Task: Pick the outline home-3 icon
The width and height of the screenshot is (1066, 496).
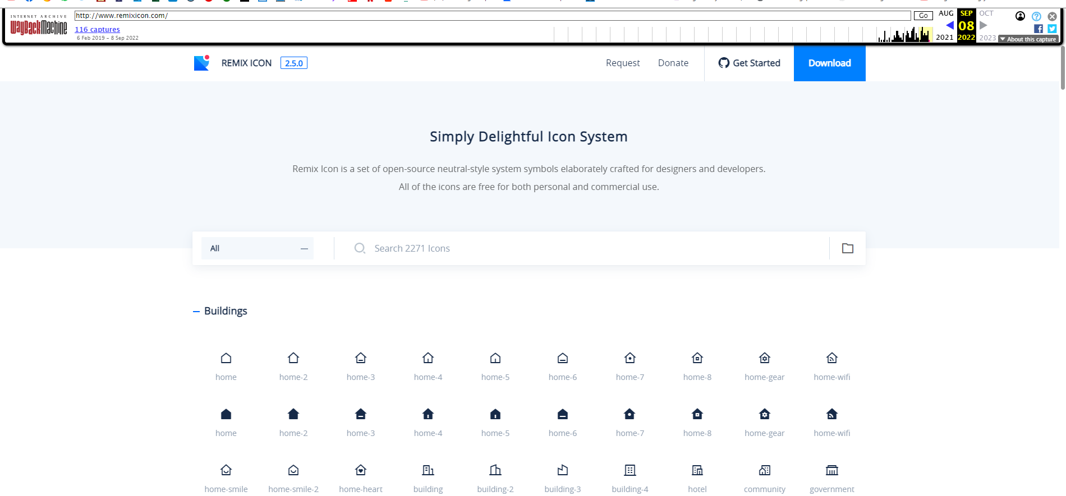Action: tap(361, 358)
